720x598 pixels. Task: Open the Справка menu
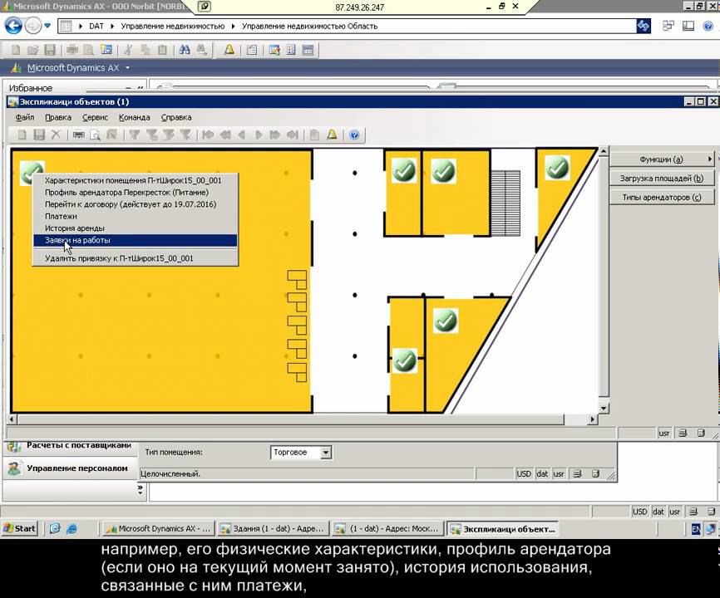click(x=176, y=117)
